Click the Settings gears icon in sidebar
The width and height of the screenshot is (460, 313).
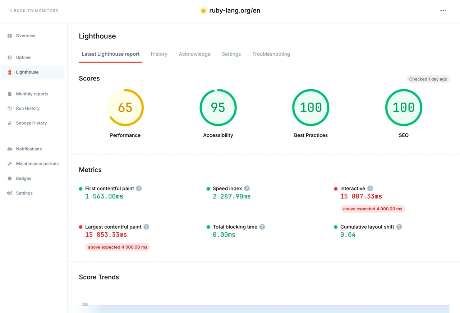[x=10, y=193]
